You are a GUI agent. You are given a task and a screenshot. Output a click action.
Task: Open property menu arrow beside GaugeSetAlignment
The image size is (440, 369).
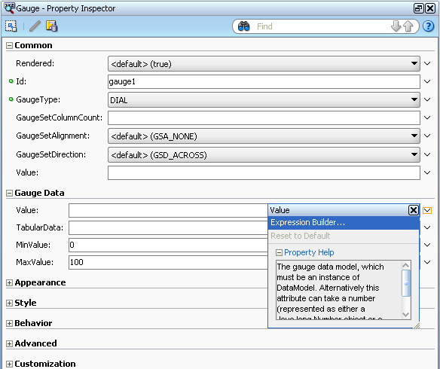(427, 136)
